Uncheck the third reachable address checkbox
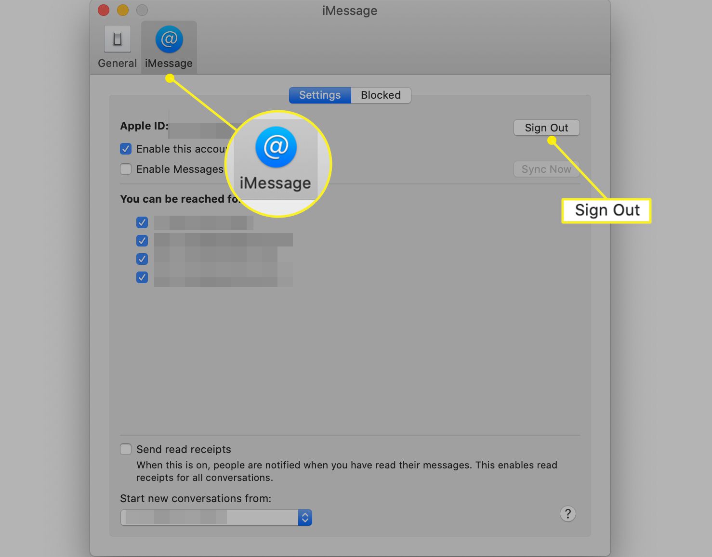Screen dimensions: 712x557 click(142, 259)
